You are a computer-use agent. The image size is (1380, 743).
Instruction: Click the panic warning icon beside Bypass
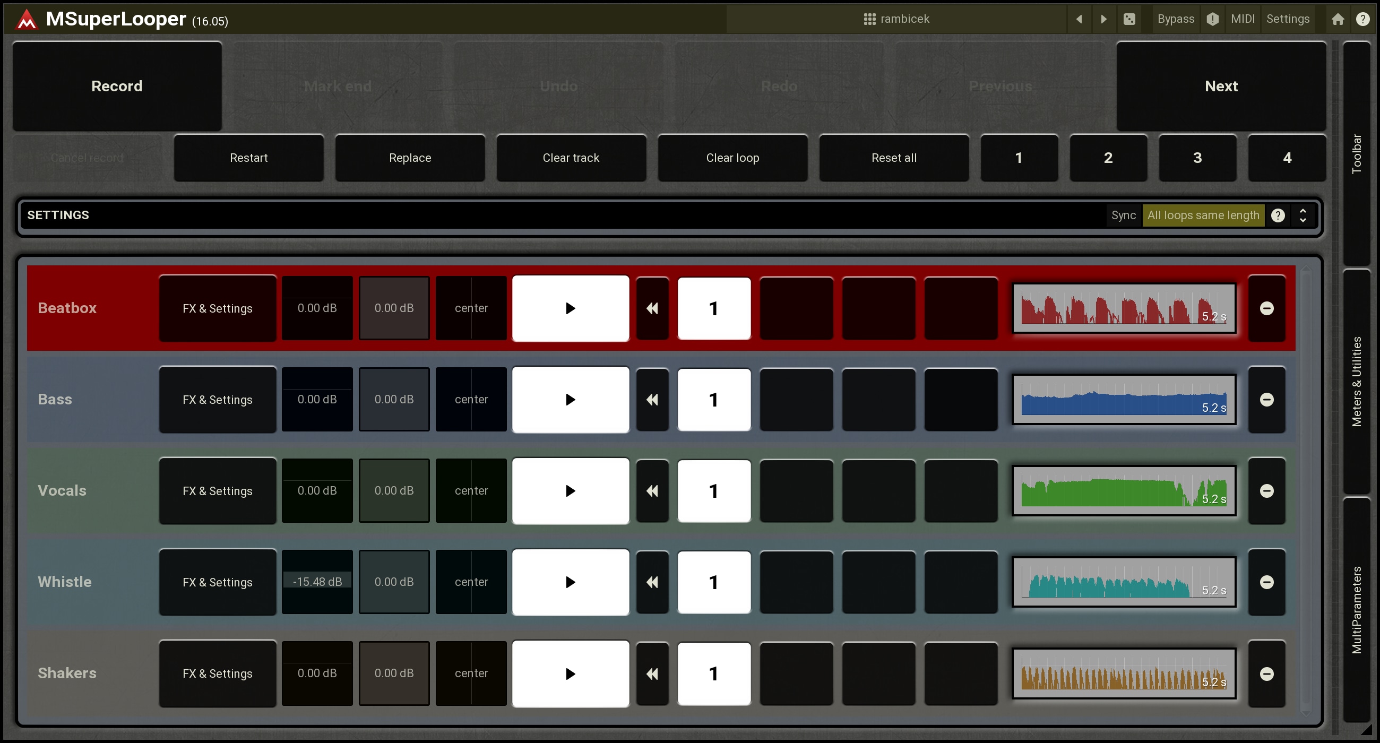[1212, 19]
